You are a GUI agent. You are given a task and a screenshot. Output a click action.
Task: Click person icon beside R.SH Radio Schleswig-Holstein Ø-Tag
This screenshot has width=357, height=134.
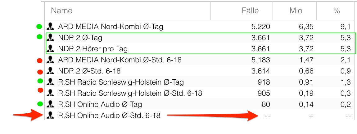(x=50, y=82)
